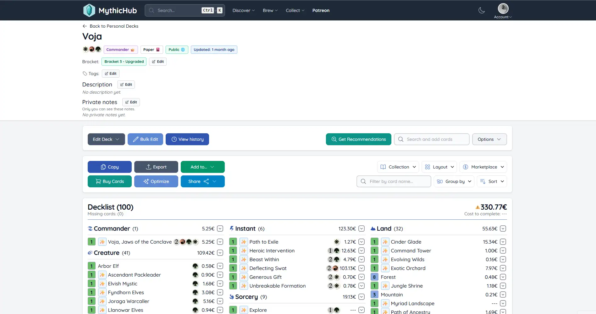Open the Marketplace dropdown
This screenshot has width=596, height=314.
point(483,167)
